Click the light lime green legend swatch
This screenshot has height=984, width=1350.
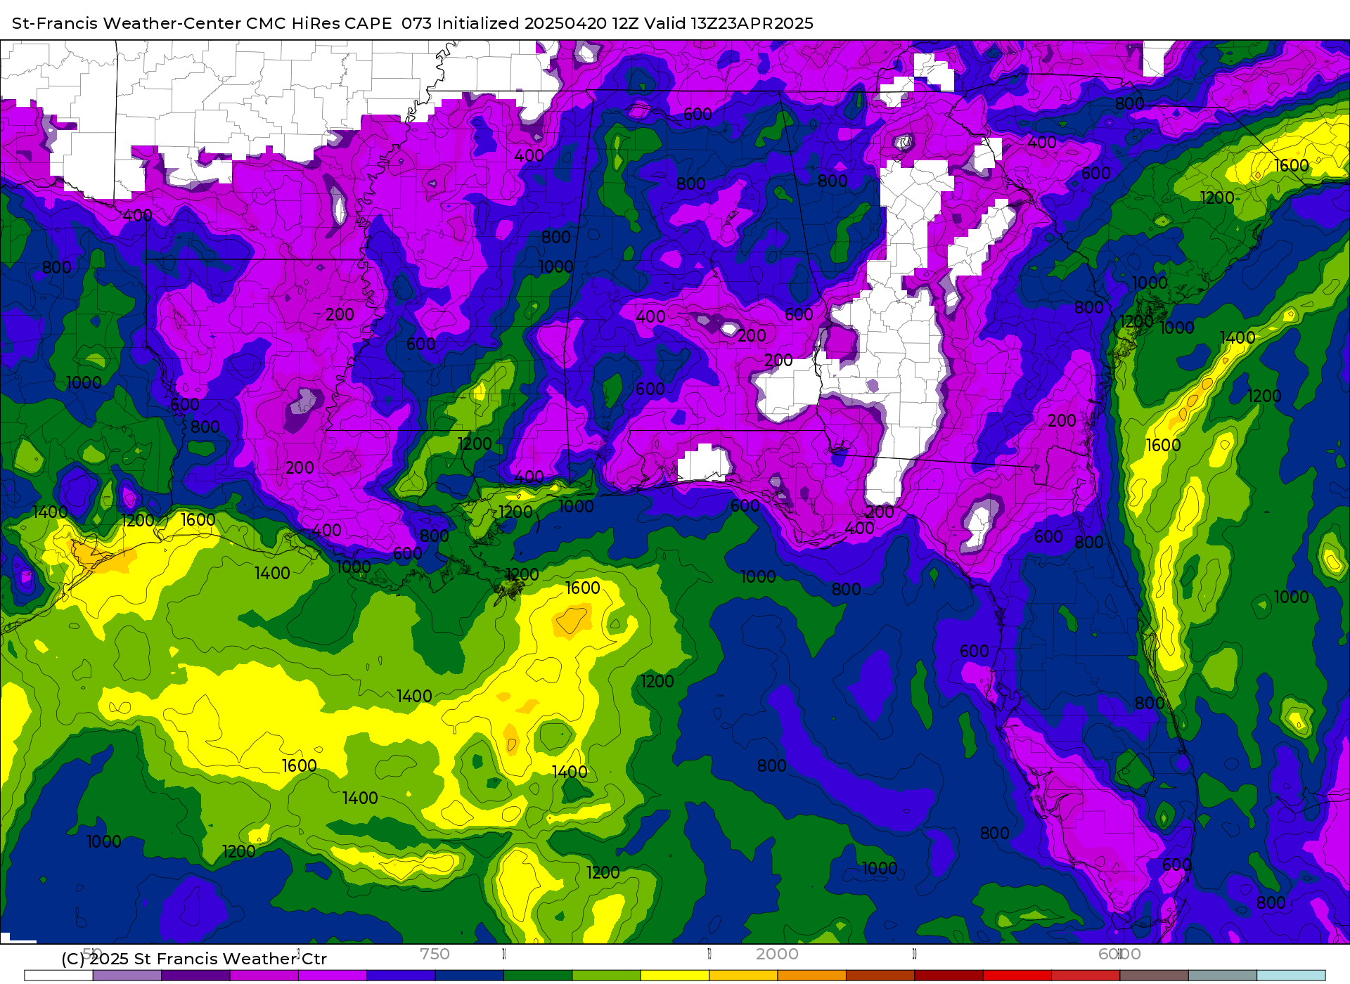coord(607,976)
